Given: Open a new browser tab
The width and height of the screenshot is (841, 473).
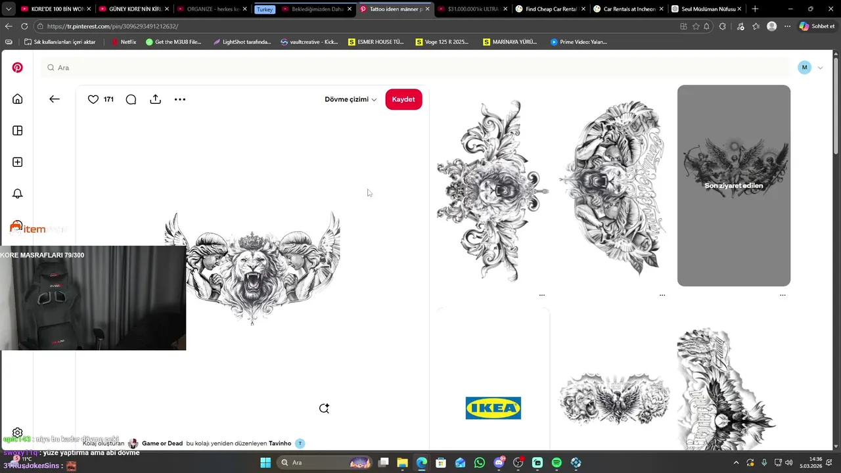Looking at the screenshot, I should point(755,9).
